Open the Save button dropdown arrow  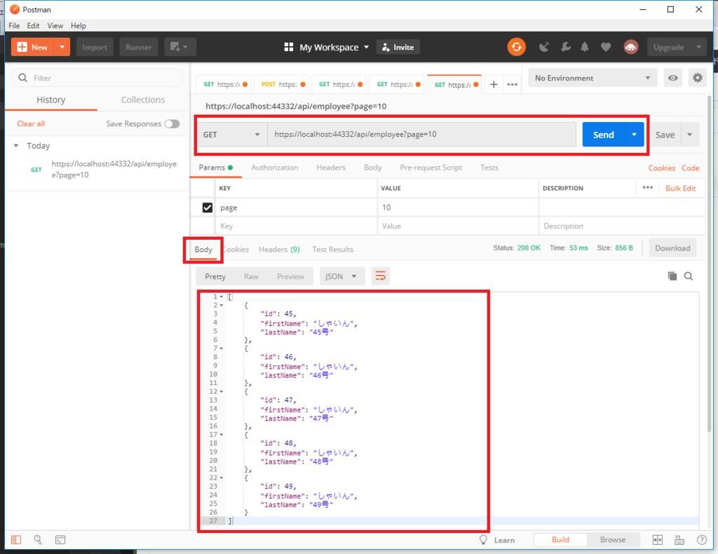coord(690,135)
